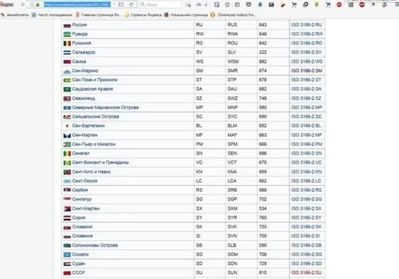
Task: Open the ISO 3166-2:SA link
Action: (x=307, y=89)
